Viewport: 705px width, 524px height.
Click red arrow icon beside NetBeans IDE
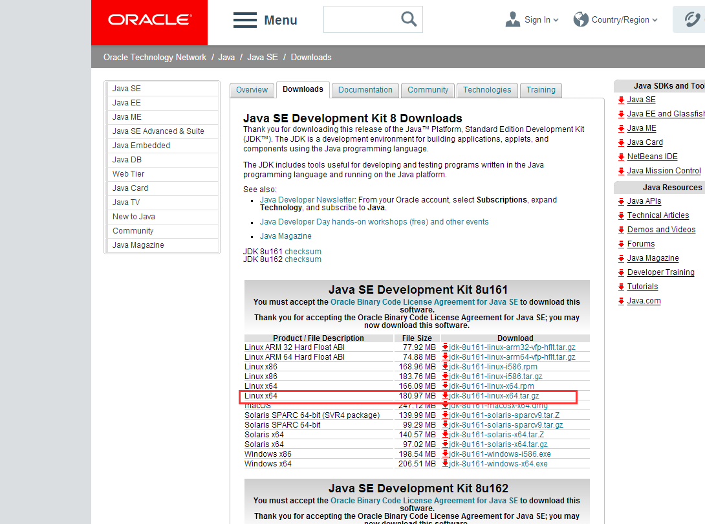pos(621,157)
